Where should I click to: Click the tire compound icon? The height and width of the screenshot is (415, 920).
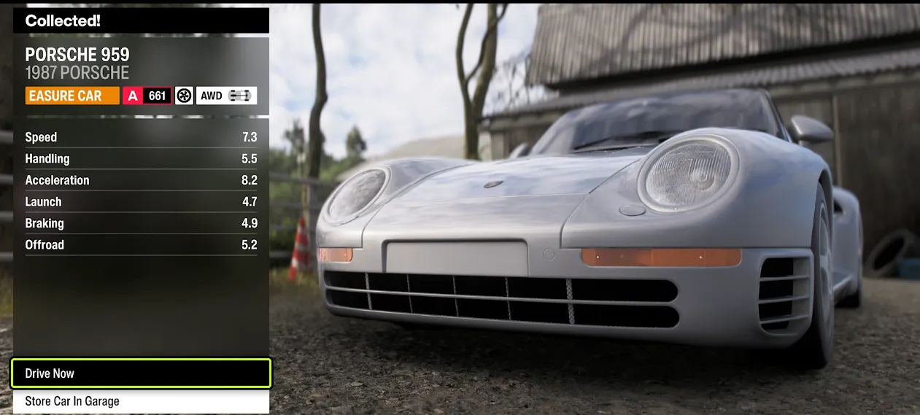(184, 96)
